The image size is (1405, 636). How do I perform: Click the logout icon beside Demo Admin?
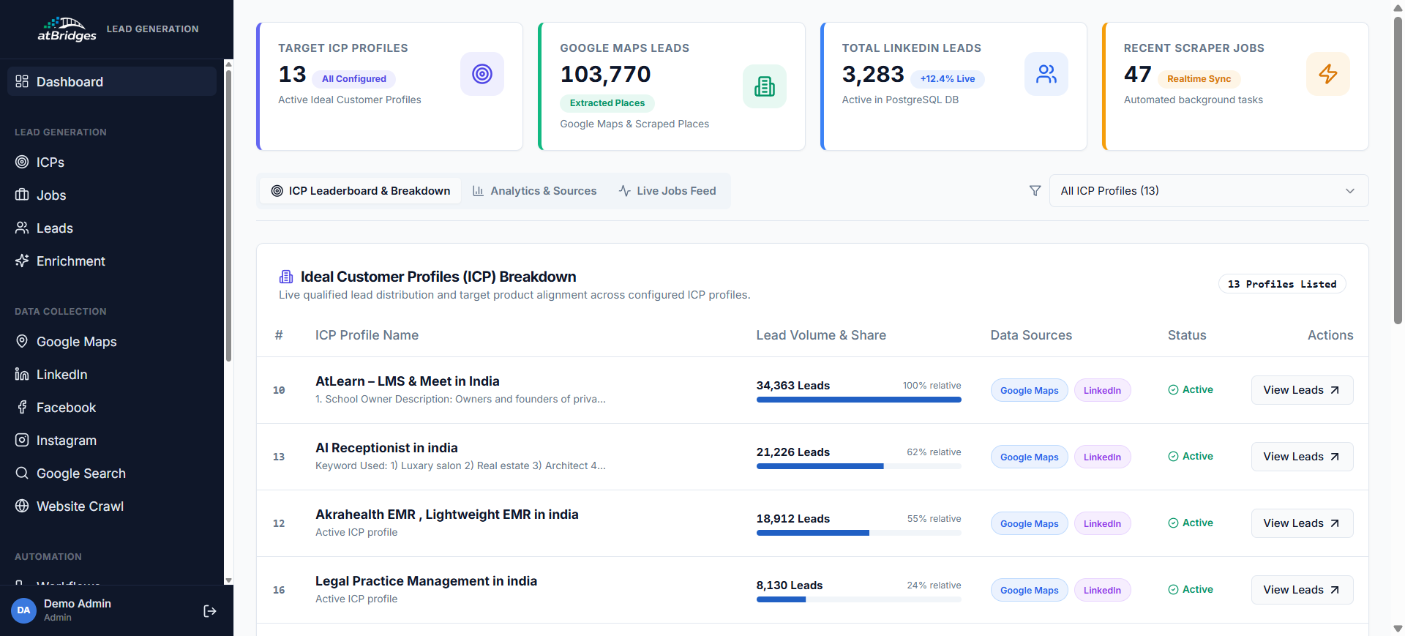click(x=210, y=611)
